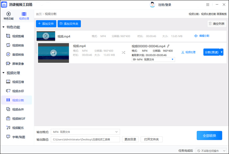Click the 视频000000-000046.mp4 output name
Screen dimensions: 229x154
[x=148, y=46]
